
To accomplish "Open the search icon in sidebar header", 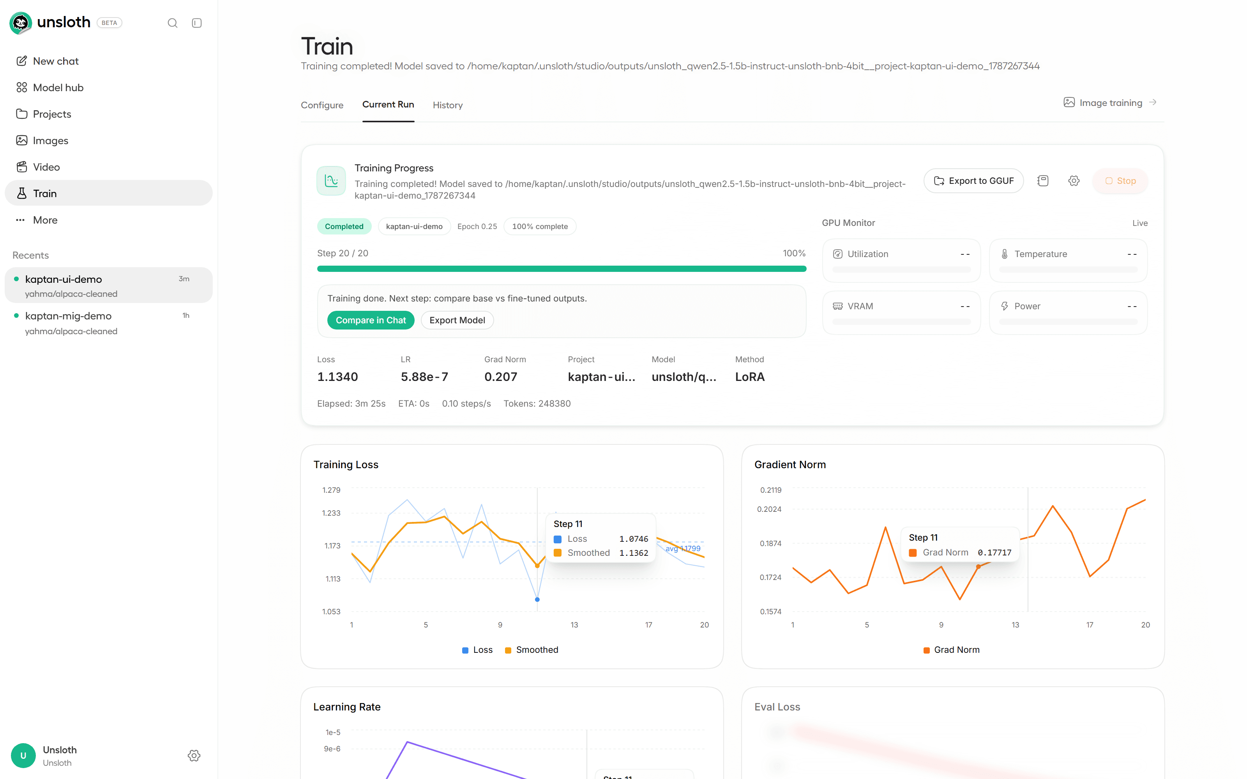I will pos(173,23).
